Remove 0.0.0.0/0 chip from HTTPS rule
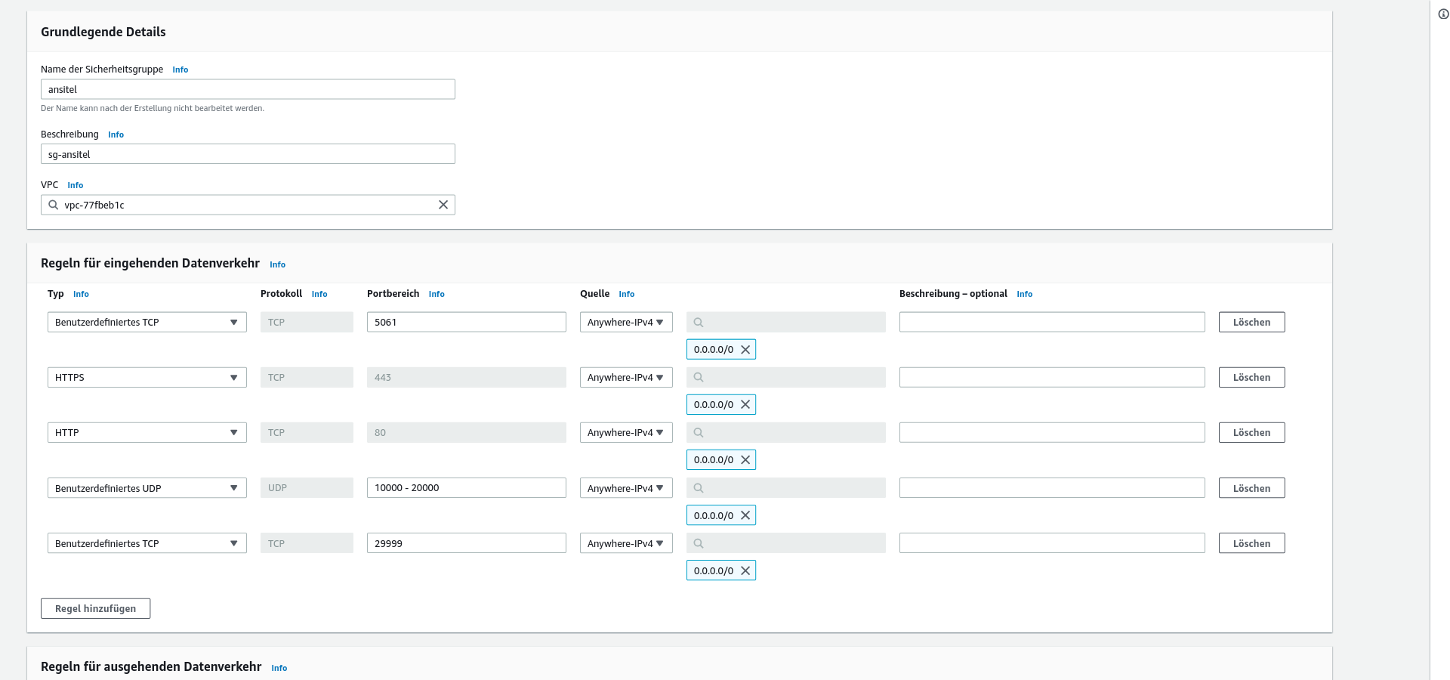Image resolution: width=1450 pixels, height=680 pixels. (x=745, y=405)
